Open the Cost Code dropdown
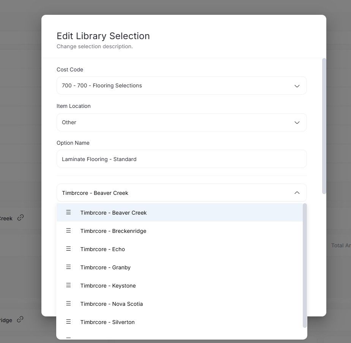 pyautogui.click(x=182, y=85)
